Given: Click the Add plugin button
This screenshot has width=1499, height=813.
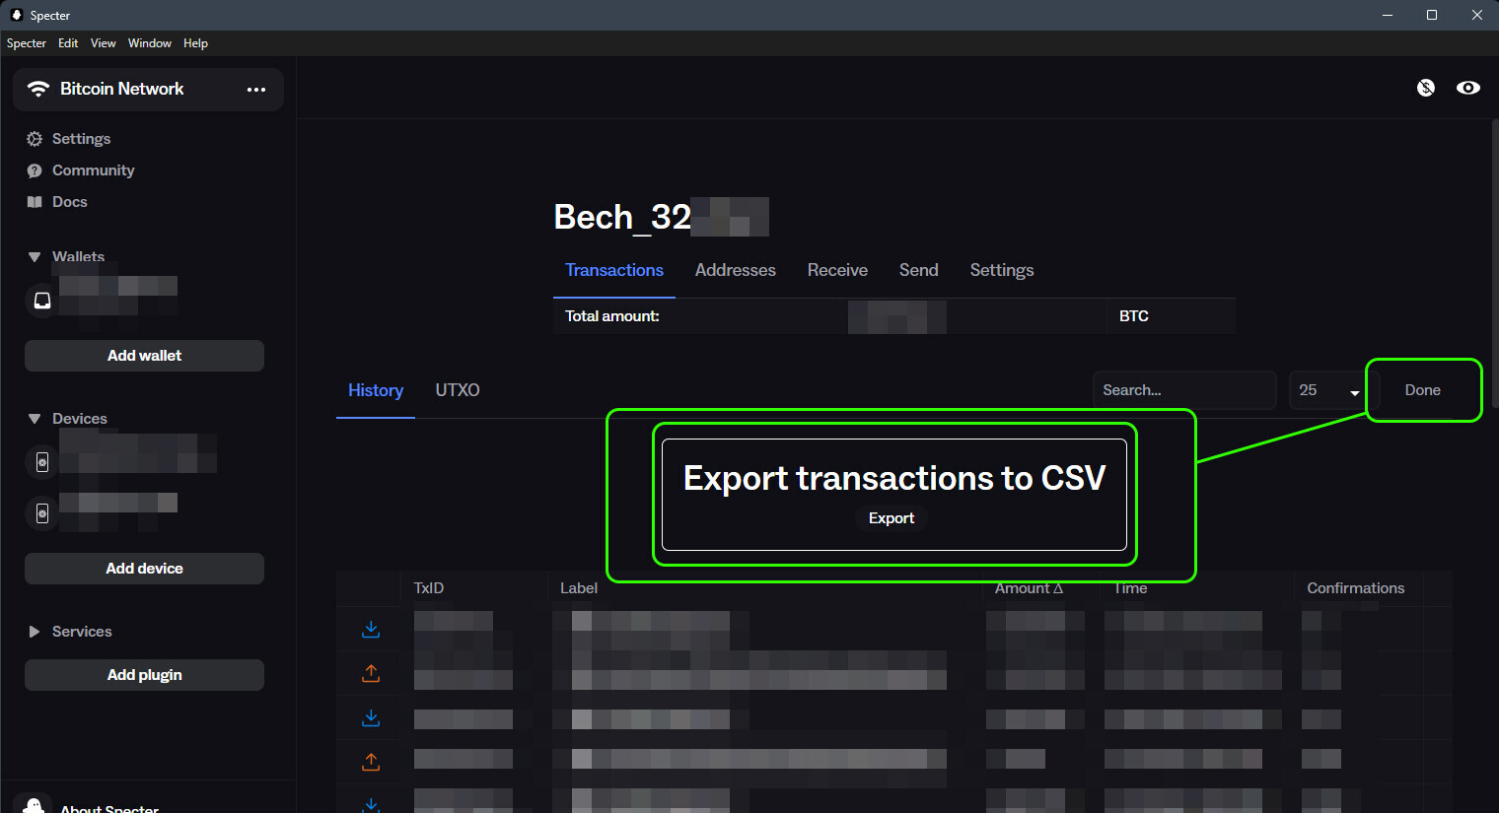Looking at the screenshot, I should pos(144,675).
